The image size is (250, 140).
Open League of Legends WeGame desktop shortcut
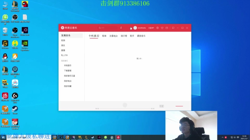pyautogui.click(x=15, y=6)
